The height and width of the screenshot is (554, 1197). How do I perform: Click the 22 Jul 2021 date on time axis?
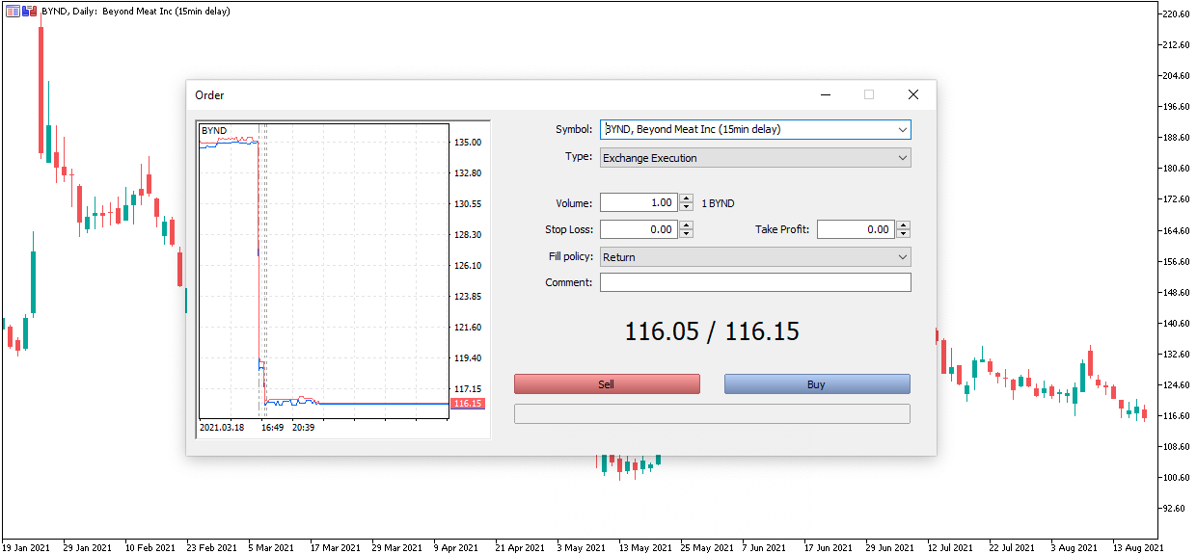click(1015, 547)
